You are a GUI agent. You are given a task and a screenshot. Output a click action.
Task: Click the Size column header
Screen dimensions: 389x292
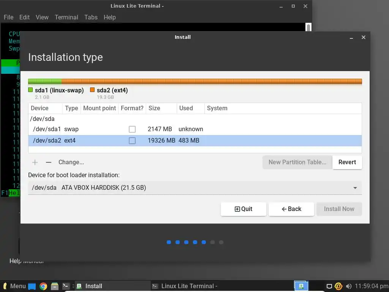[x=161, y=108]
